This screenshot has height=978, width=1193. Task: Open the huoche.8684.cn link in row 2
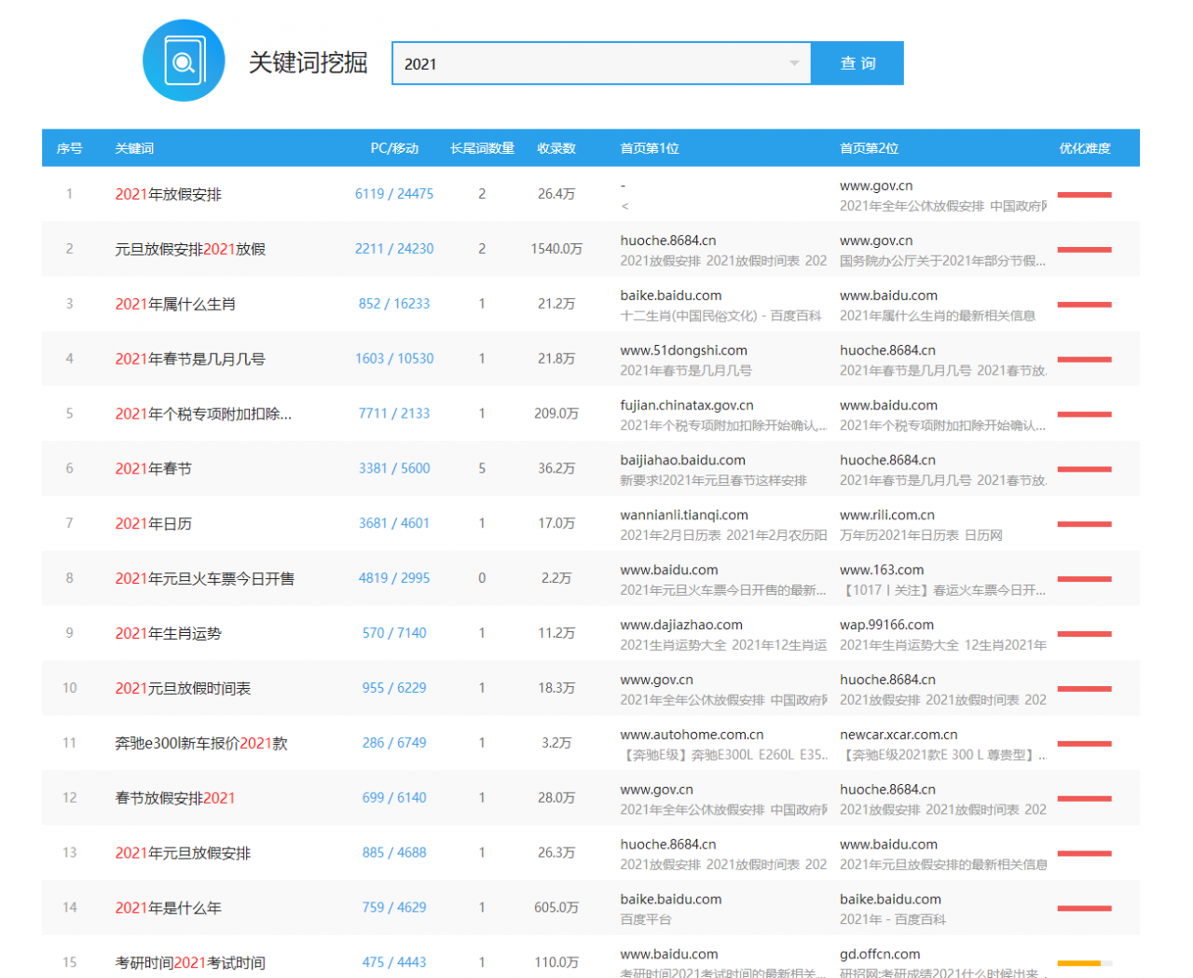point(668,240)
